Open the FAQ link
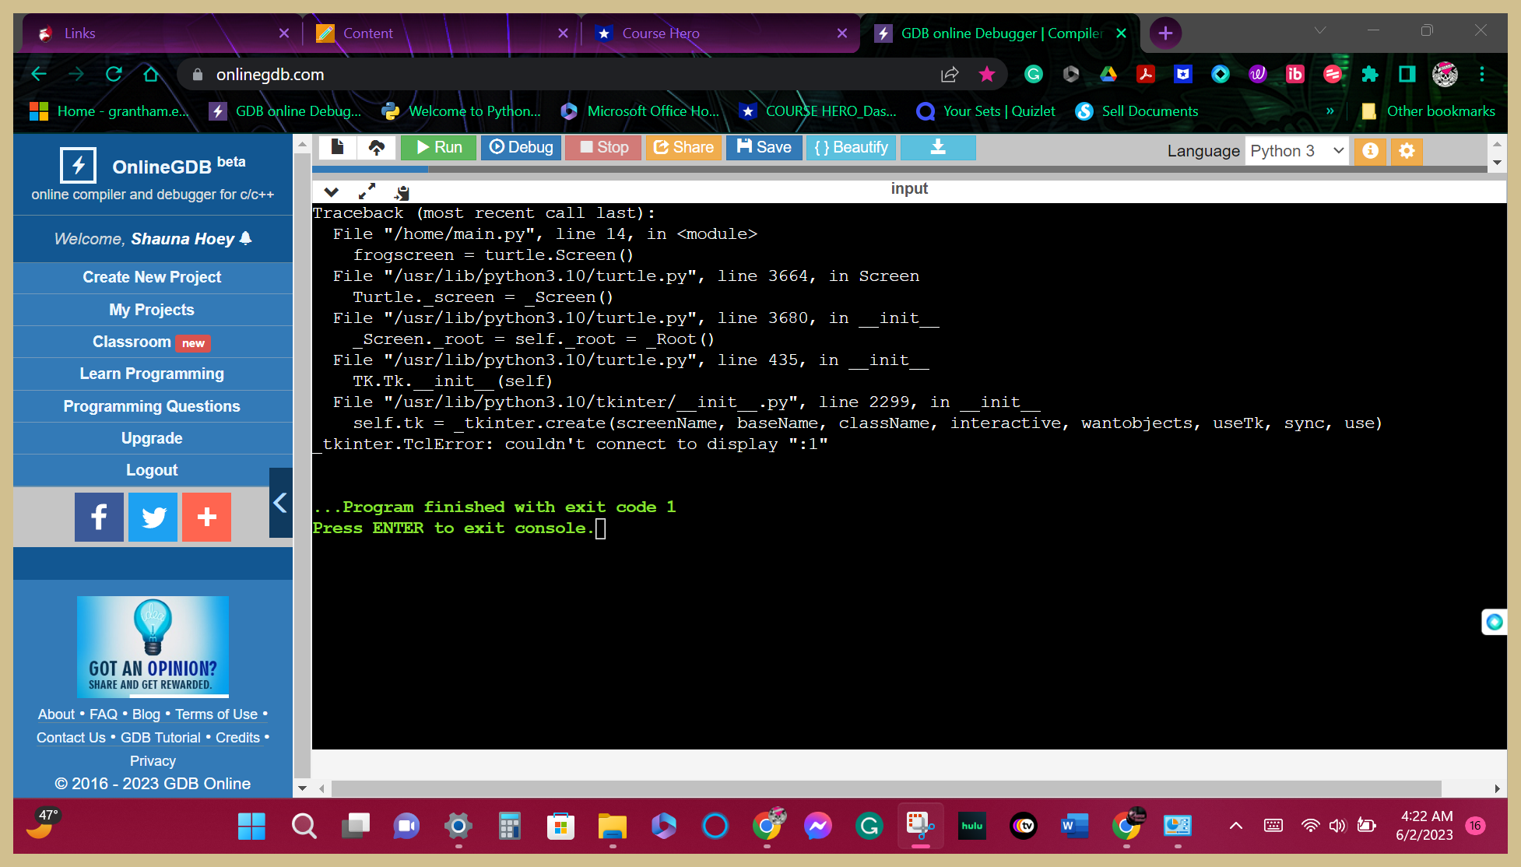The image size is (1521, 867). [x=104, y=714]
